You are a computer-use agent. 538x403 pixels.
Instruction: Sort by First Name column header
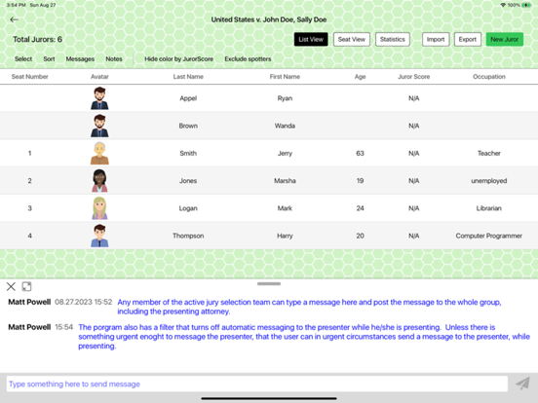coord(285,77)
